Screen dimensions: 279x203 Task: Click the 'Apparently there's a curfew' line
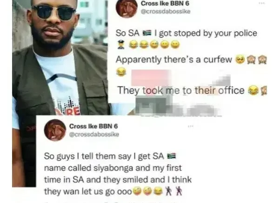[x=174, y=60]
